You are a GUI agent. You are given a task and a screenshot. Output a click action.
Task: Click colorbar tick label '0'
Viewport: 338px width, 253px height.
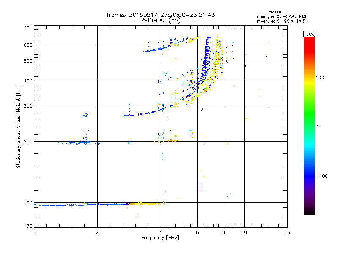click(317, 126)
